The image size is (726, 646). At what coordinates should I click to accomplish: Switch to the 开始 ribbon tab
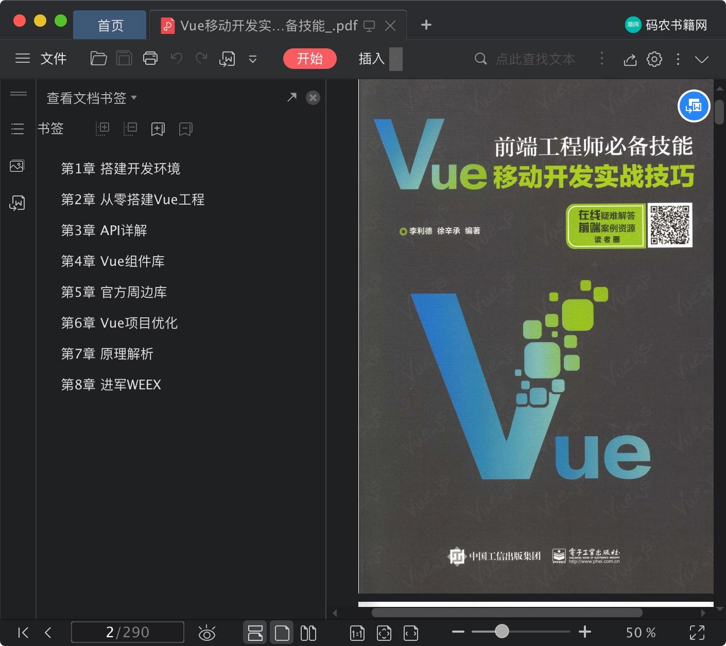(310, 59)
